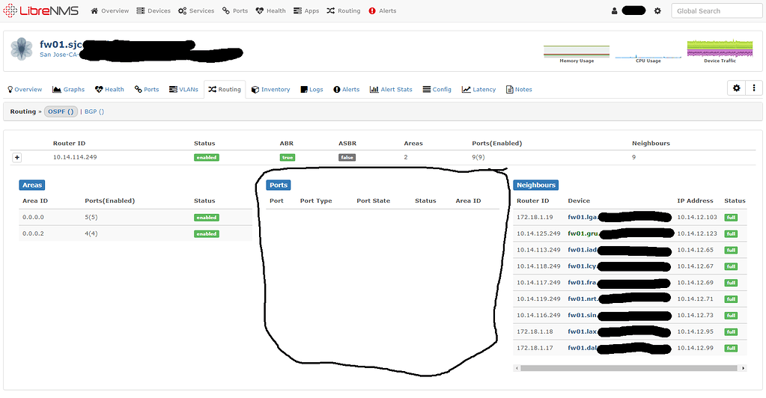This screenshot has height=398, width=766.
Task: Switch to the VLANs tab
Action: (183, 89)
